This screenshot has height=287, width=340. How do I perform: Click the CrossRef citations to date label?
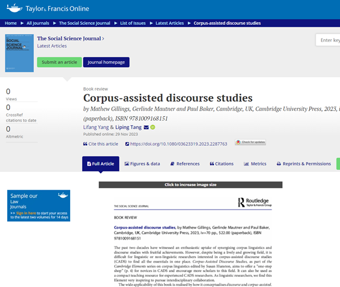click(x=21, y=117)
